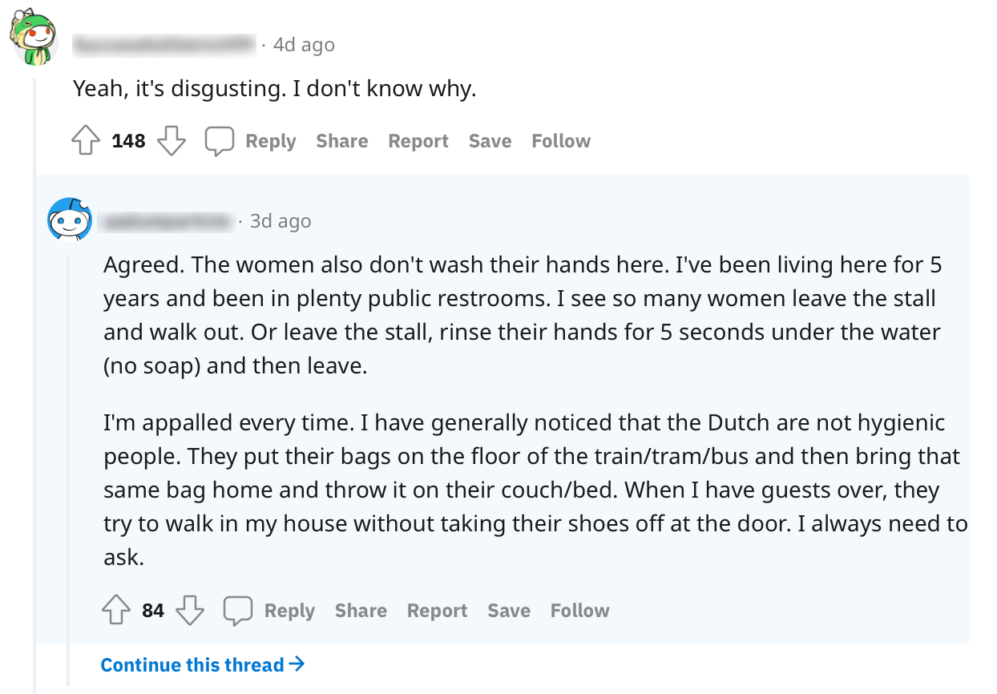Share the top-level comment
The height and width of the screenshot is (694, 997).
[x=342, y=141]
